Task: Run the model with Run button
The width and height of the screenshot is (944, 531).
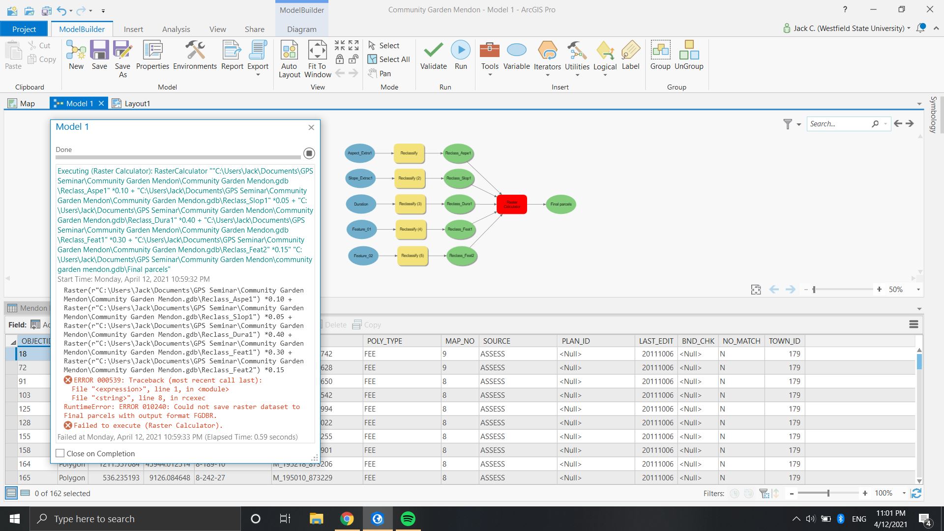Action: [461, 50]
